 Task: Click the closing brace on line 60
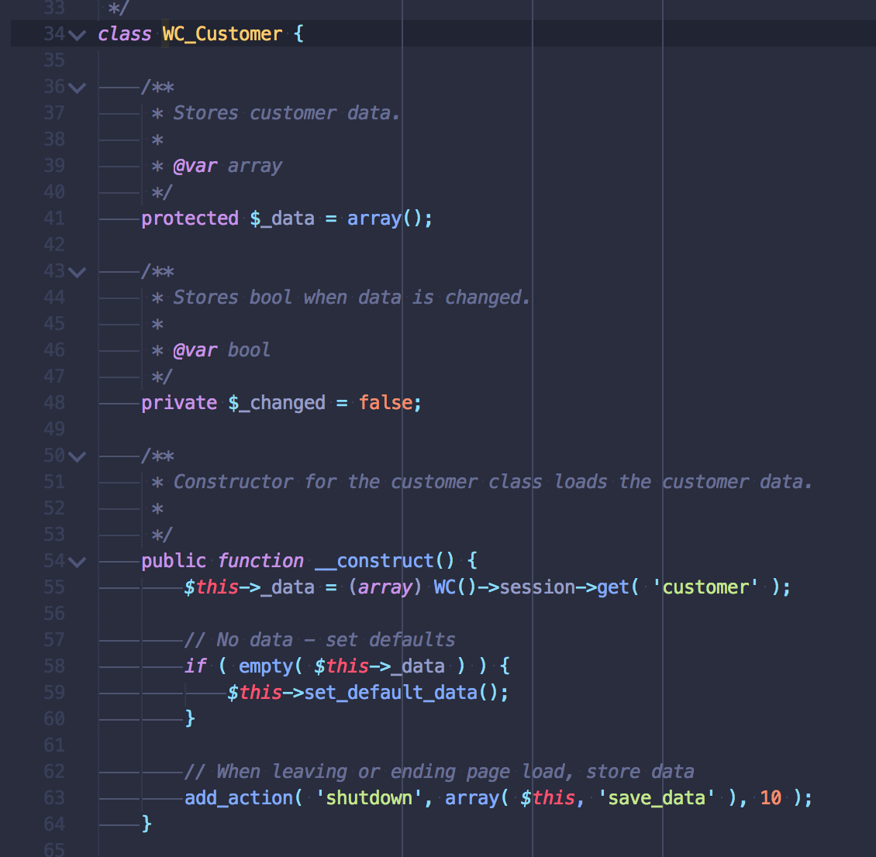pos(190,718)
